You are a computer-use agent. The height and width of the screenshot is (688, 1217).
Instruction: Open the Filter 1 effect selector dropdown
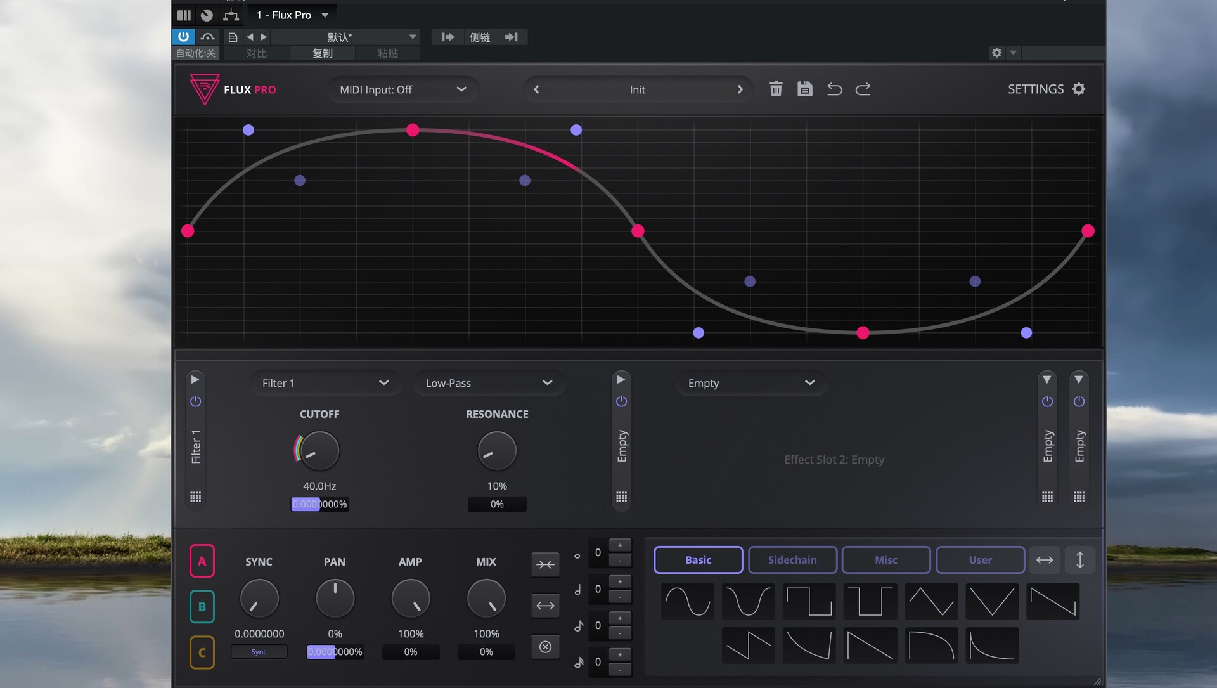coord(325,383)
